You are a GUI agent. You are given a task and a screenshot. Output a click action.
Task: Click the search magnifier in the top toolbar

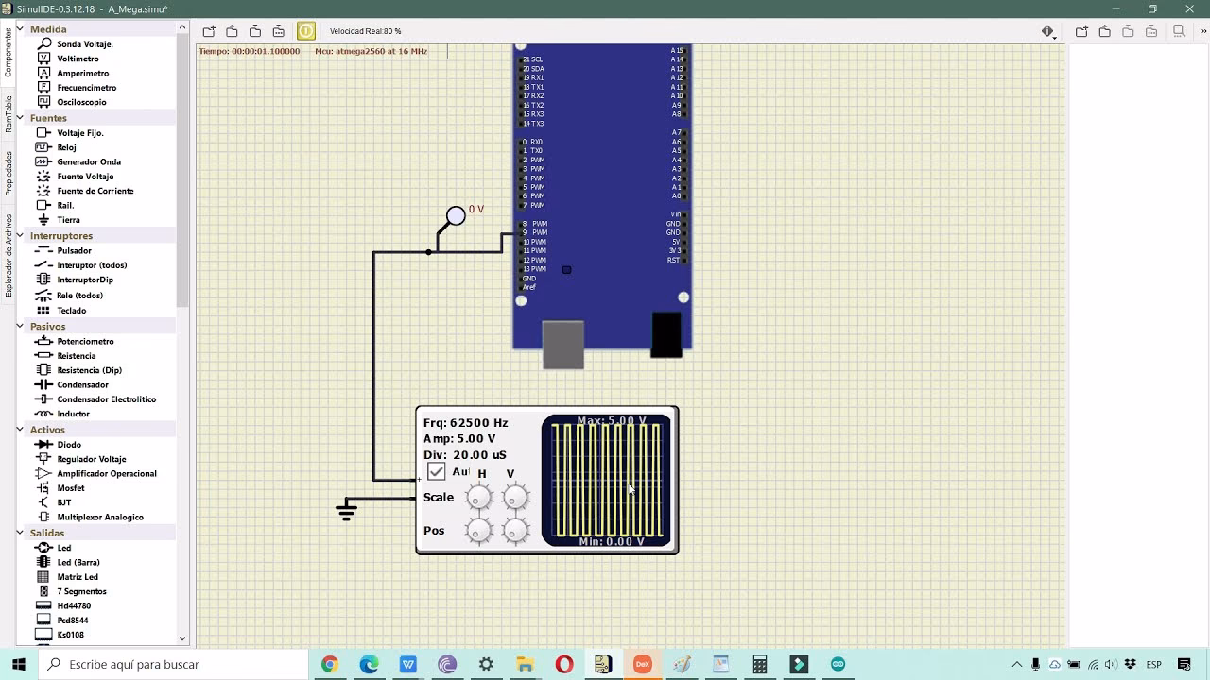(x=1177, y=31)
